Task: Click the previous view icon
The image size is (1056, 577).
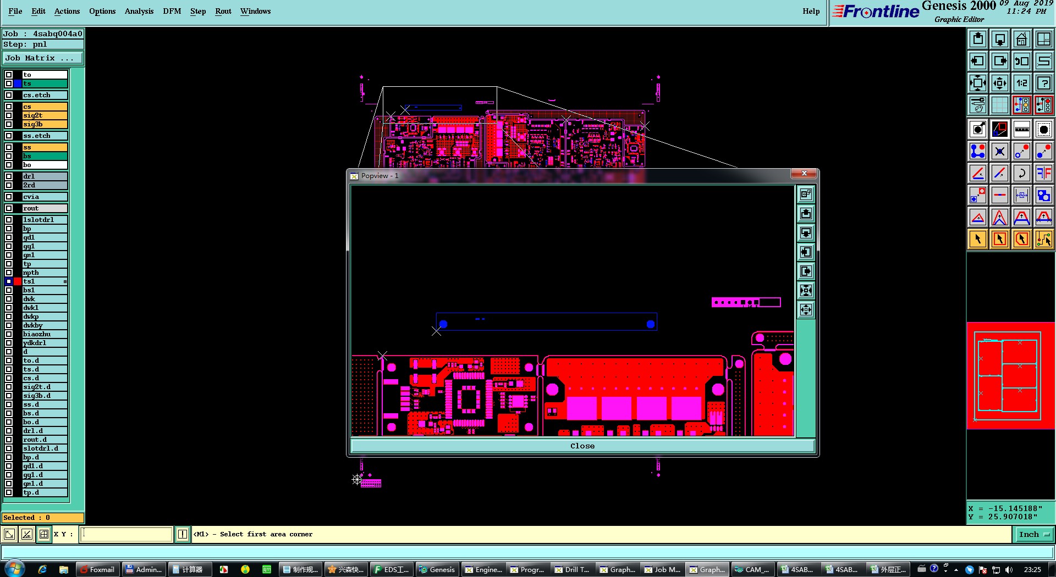Action: pyautogui.click(x=1022, y=61)
